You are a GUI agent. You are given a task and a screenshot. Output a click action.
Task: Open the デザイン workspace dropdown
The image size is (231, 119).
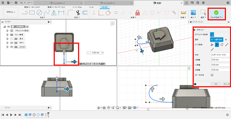pyautogui.click(x=11, y=12)
